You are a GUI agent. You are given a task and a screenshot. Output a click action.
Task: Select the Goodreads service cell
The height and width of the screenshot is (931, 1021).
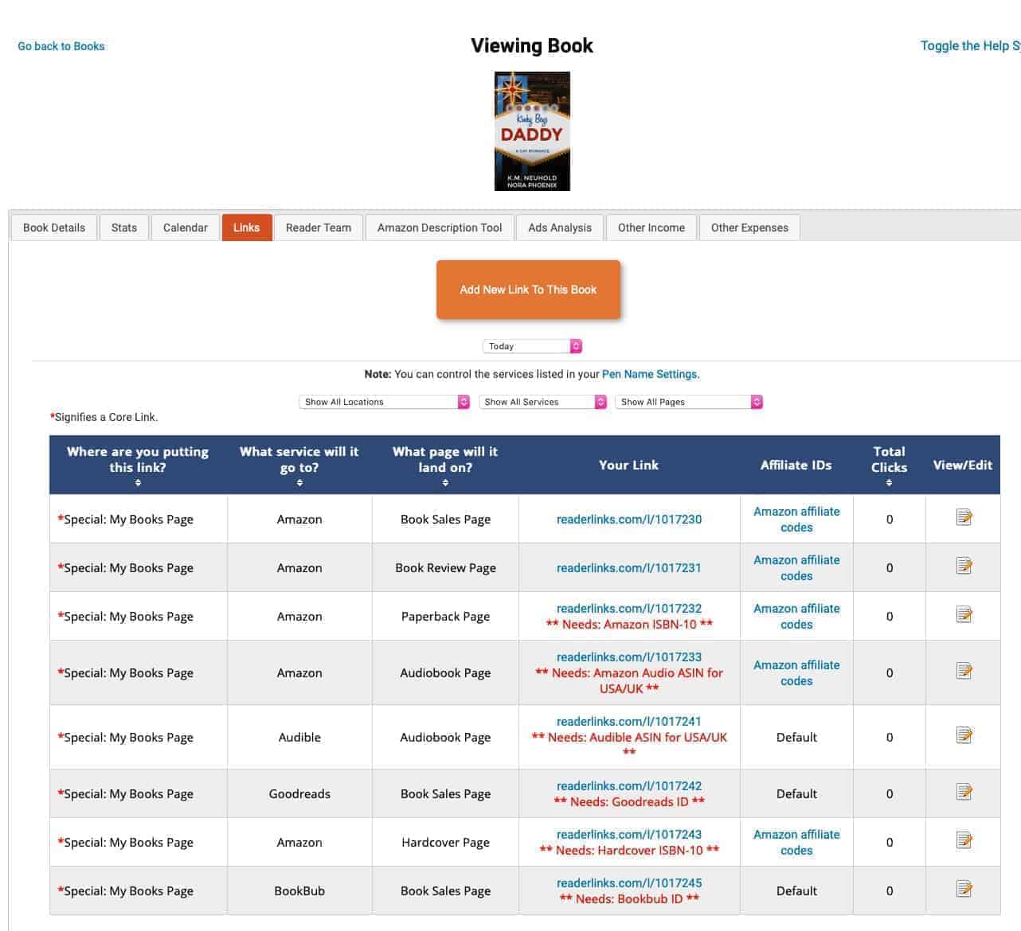tap(299, 794)
